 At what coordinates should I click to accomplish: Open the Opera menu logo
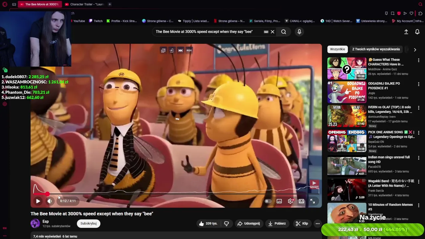tap(5, 4)
